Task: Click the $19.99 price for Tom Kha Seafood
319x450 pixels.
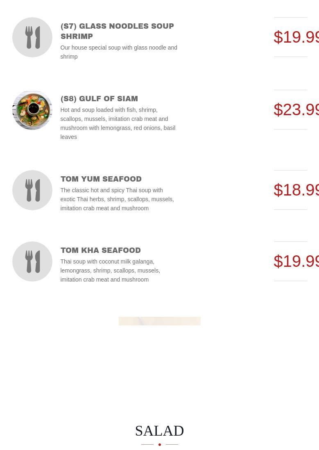Action: click(296, 261)
